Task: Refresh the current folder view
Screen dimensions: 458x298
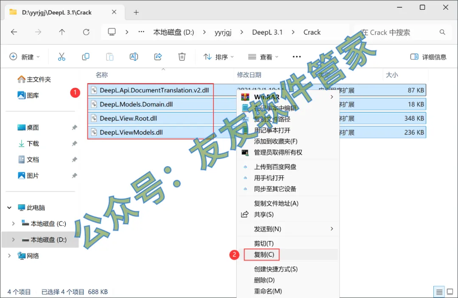Action: (86, 32)
